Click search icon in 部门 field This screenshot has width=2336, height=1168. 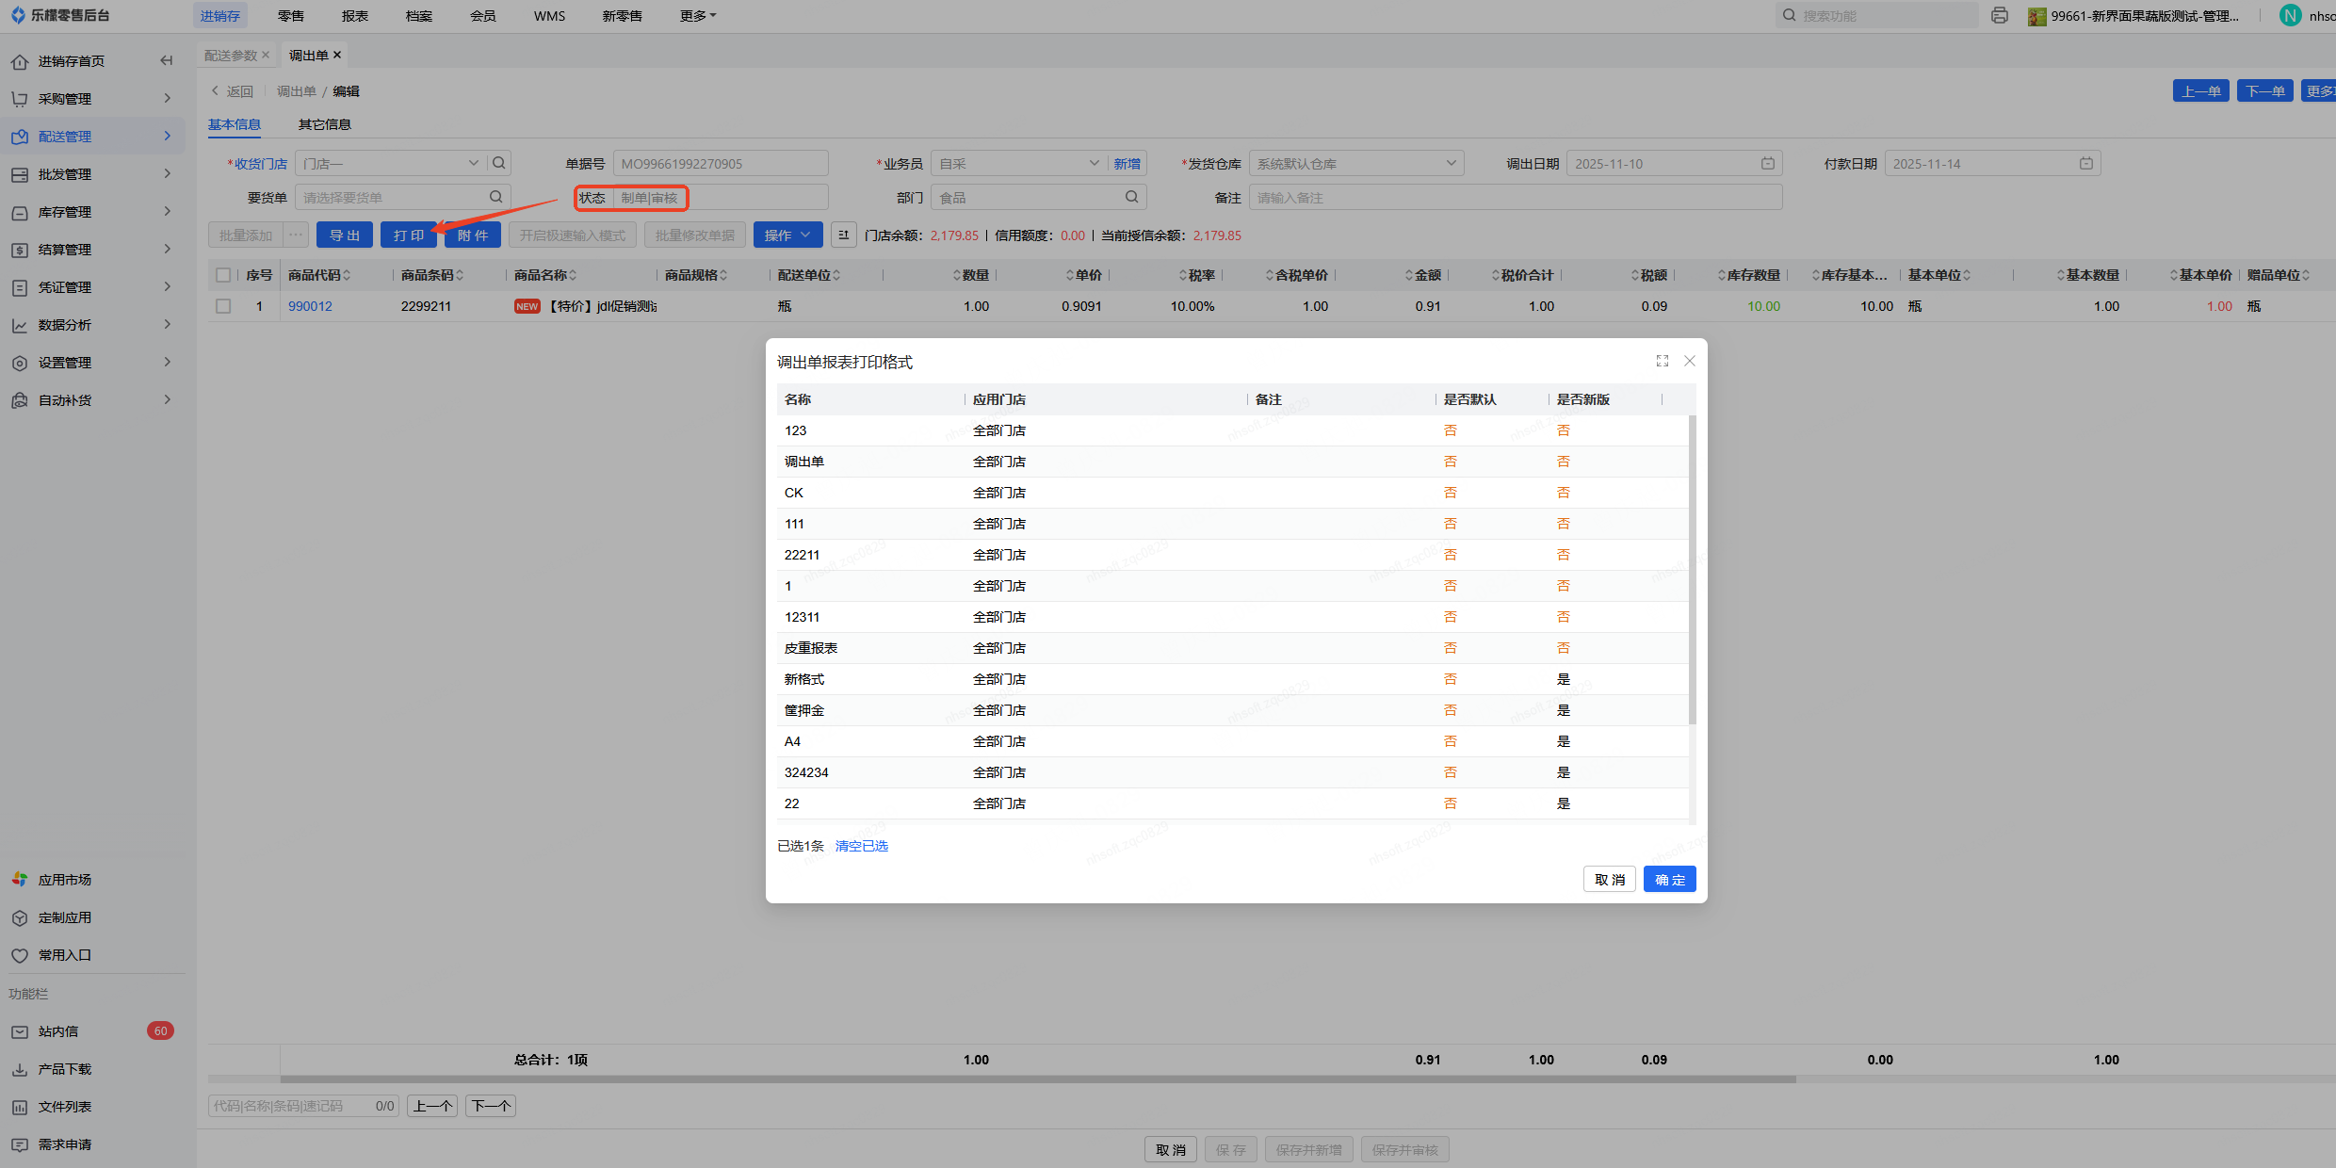click(x=1131, y=197)
